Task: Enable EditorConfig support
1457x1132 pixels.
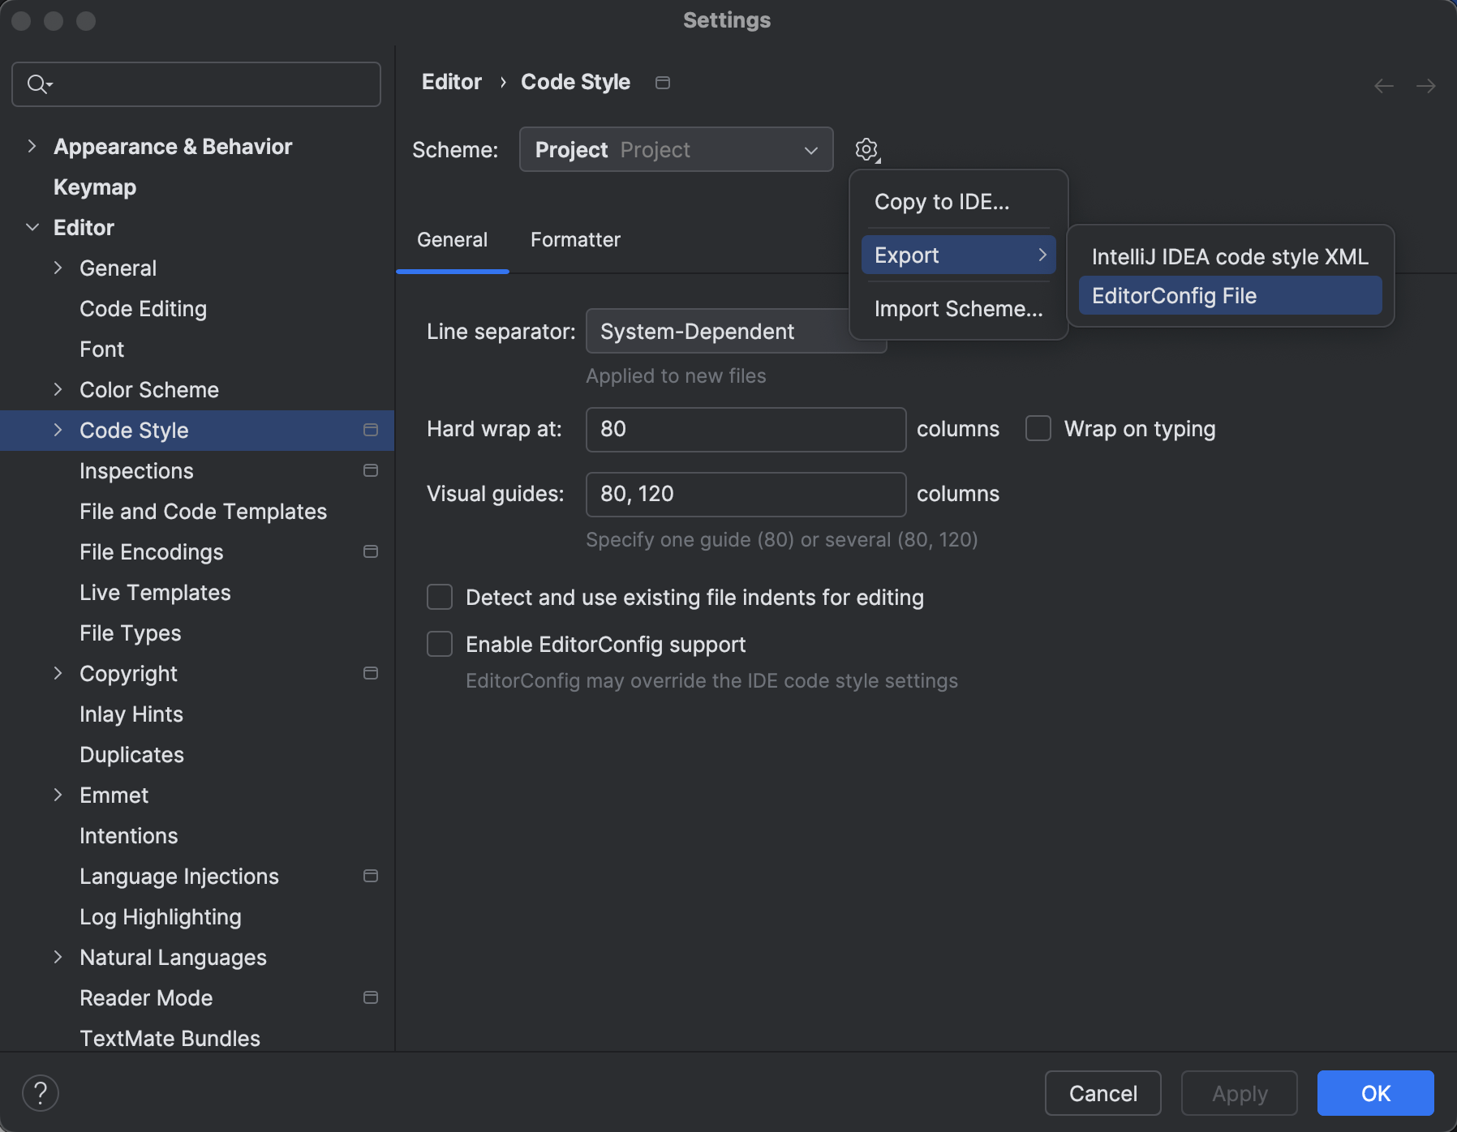Action: 439,644
